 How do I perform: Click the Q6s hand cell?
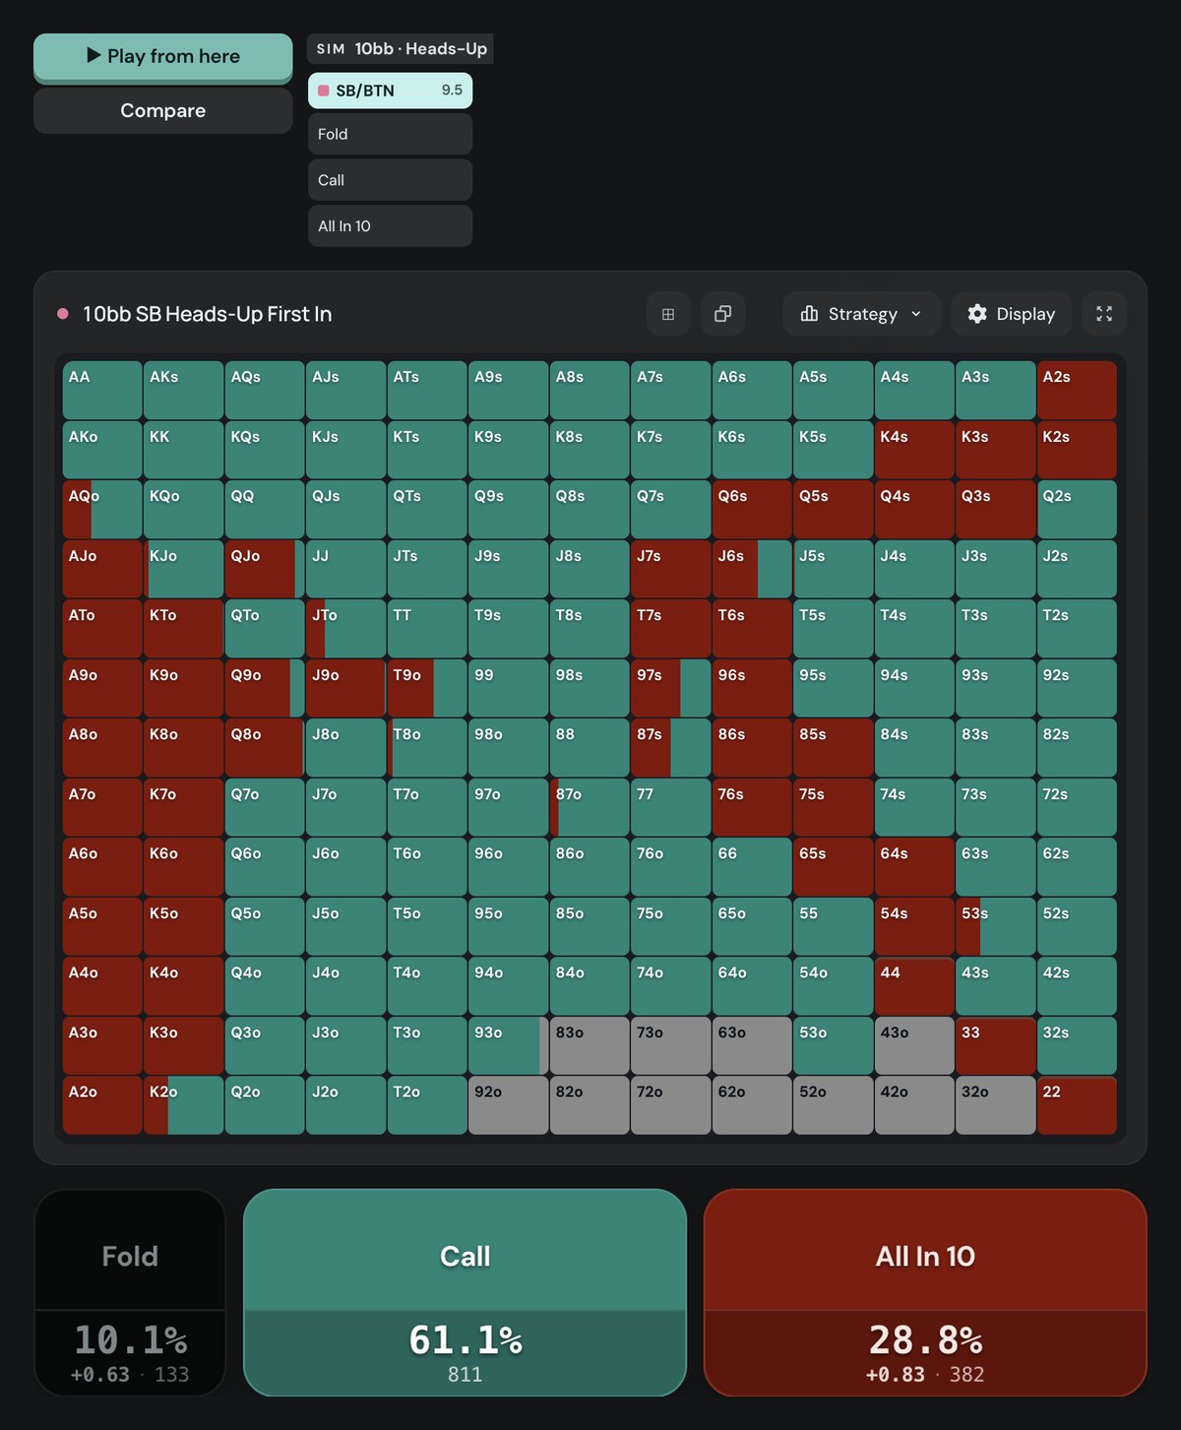tap(752, 509)
